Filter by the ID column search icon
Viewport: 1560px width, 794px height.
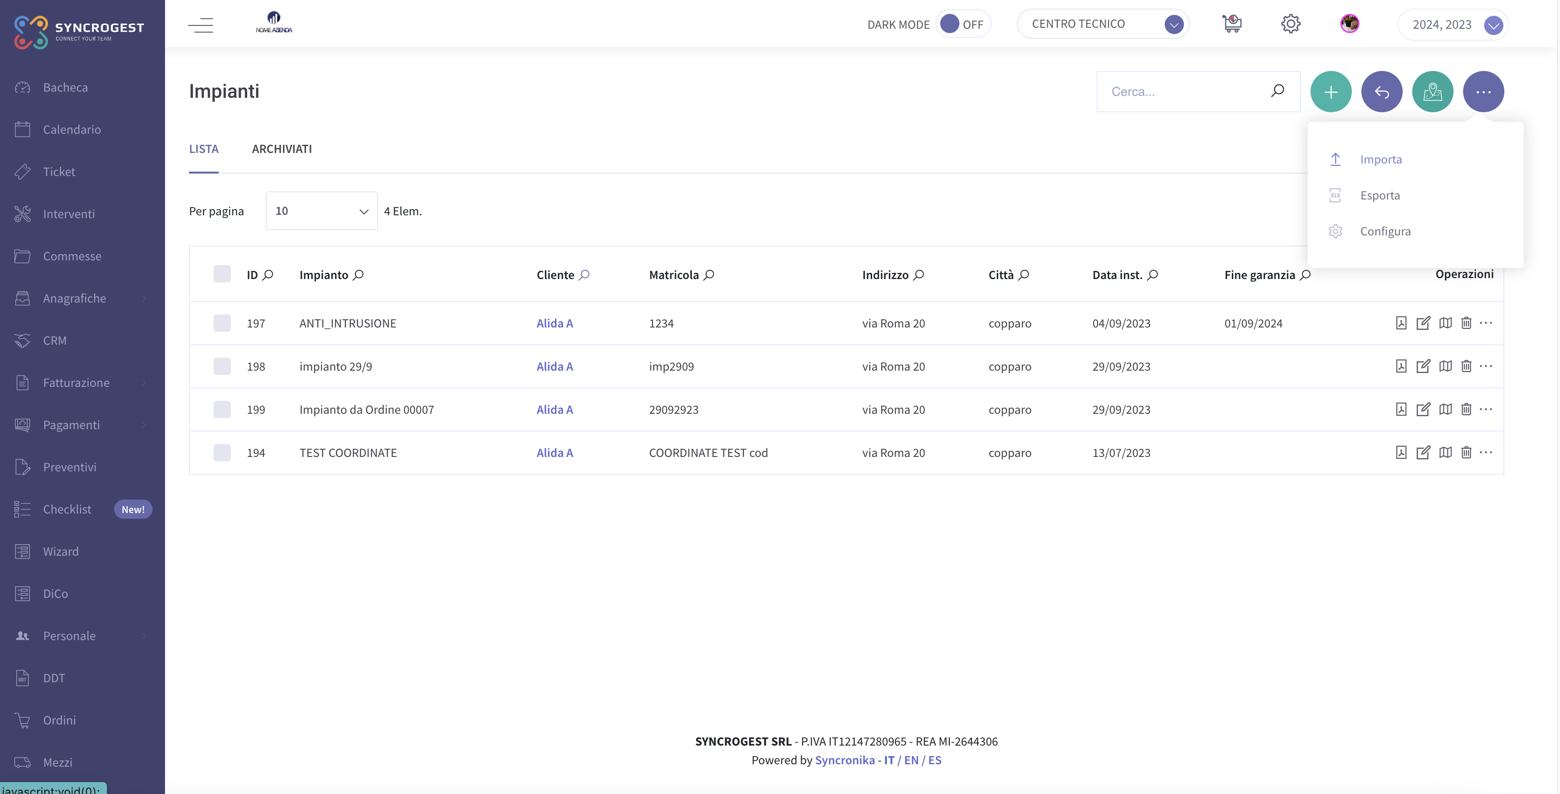268,275
